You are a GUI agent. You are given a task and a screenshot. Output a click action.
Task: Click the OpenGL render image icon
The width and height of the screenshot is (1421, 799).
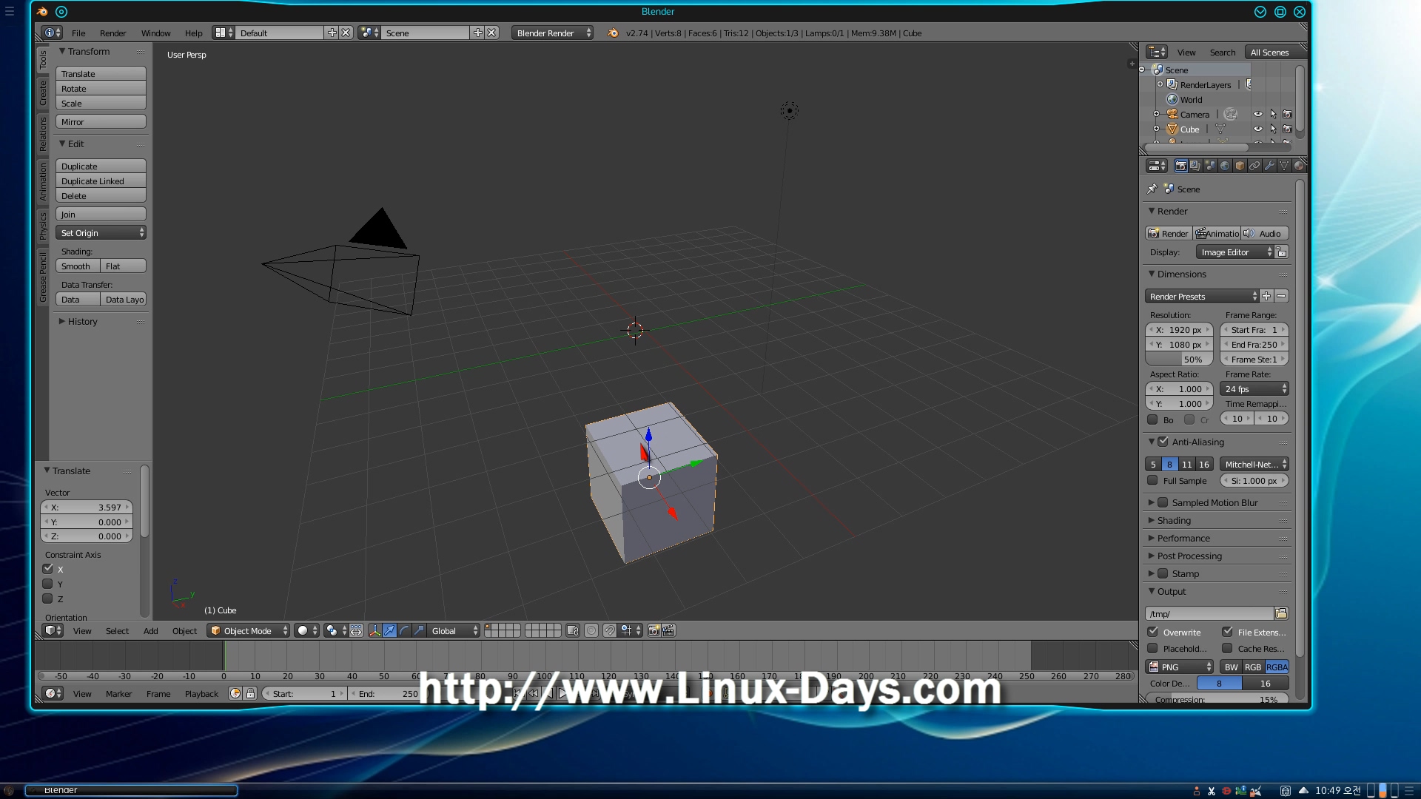[x=654, y=631]
